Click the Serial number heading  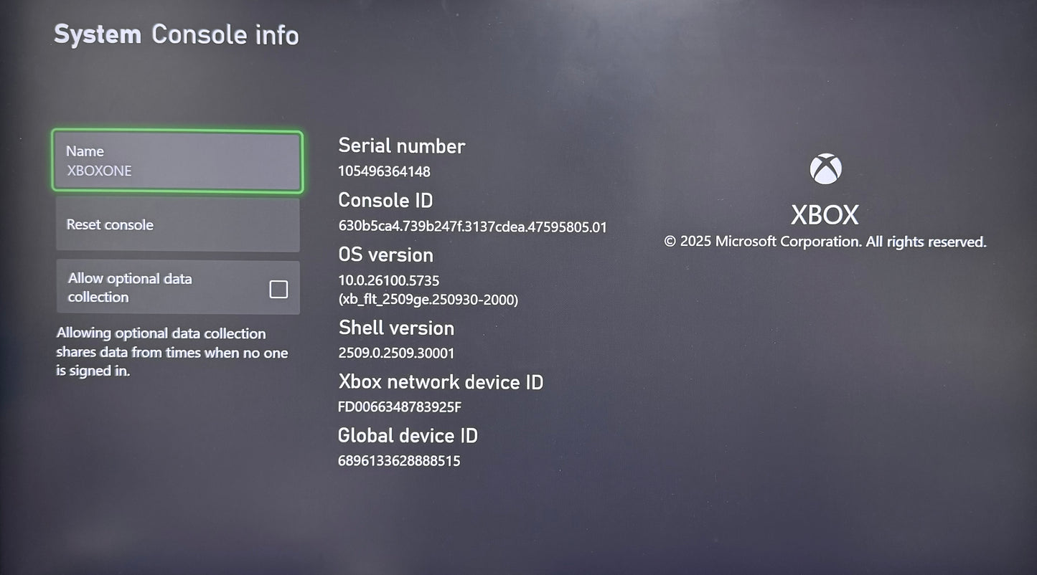(x=402, y=146)
